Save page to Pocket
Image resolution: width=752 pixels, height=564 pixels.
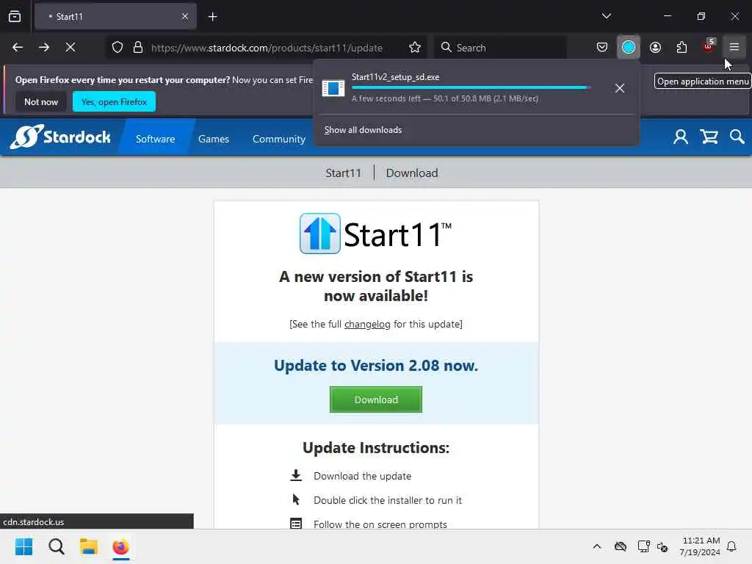coord(602,47)
